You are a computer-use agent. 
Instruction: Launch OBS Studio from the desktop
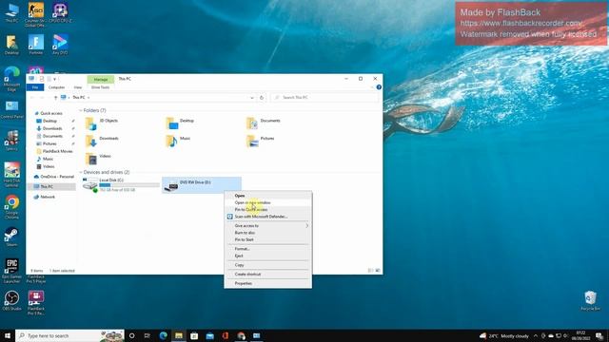click(11, 300)
